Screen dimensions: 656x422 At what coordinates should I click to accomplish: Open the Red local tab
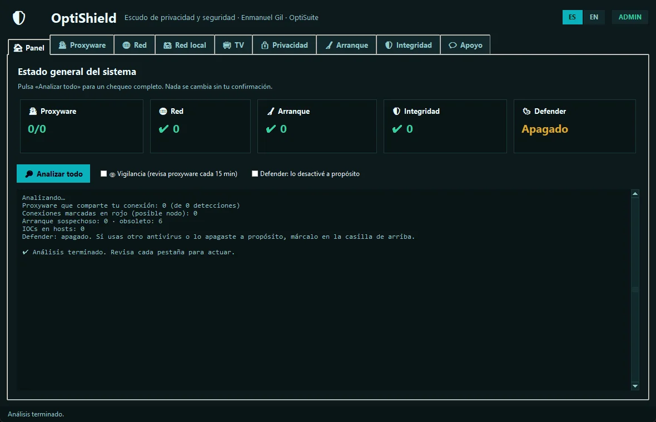point(185,45)
